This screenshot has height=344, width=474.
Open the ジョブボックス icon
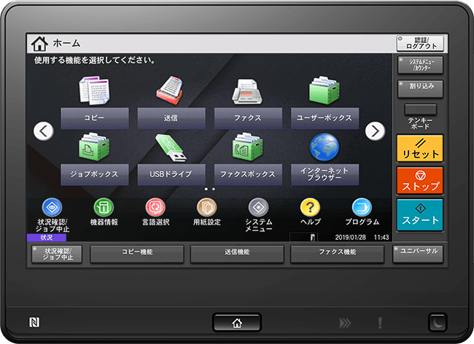94,149
